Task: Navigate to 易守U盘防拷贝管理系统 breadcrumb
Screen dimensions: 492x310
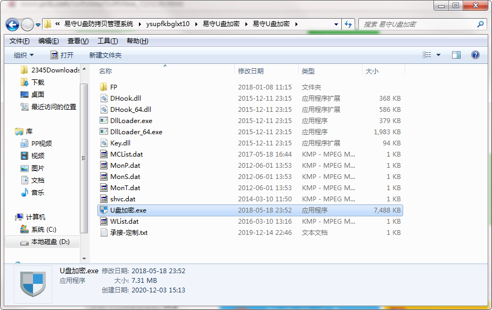Action: 99,24
